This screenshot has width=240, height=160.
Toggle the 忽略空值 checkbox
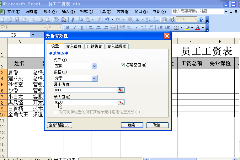[x=123, y=65]
